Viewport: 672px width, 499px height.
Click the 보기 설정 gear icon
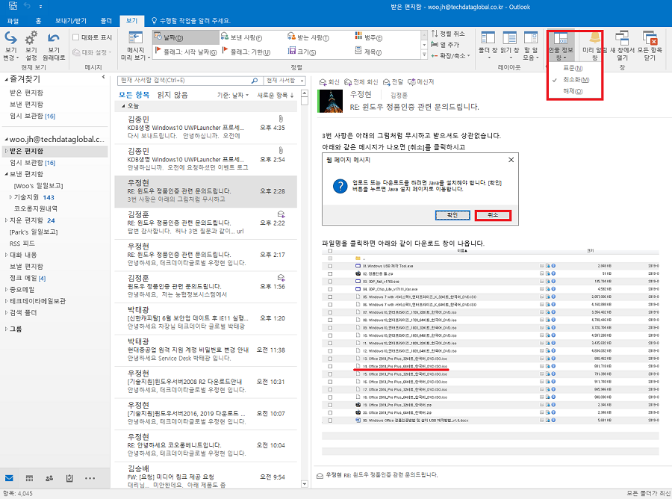(31, 46)
